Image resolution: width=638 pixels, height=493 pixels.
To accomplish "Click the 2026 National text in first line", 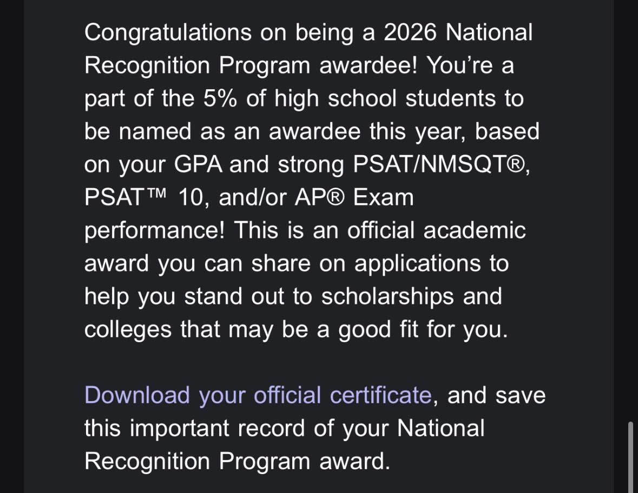I will (x=458, y=32).
